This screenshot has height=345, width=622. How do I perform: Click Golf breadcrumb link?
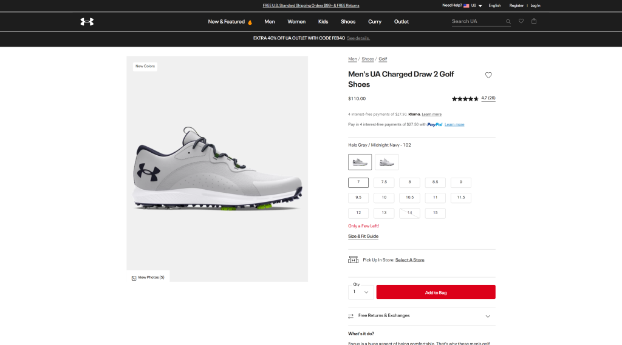pos(383,59)
